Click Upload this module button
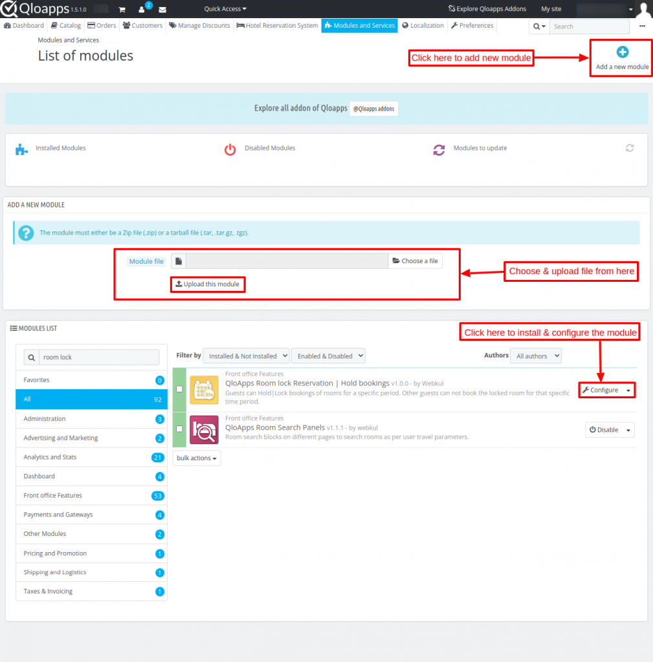Screen dimensions: 653x662 click(208, 284)
